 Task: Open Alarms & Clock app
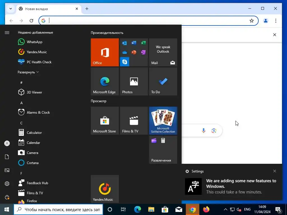(34, 113)
